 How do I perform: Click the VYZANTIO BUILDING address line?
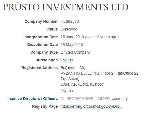point(100,73)
